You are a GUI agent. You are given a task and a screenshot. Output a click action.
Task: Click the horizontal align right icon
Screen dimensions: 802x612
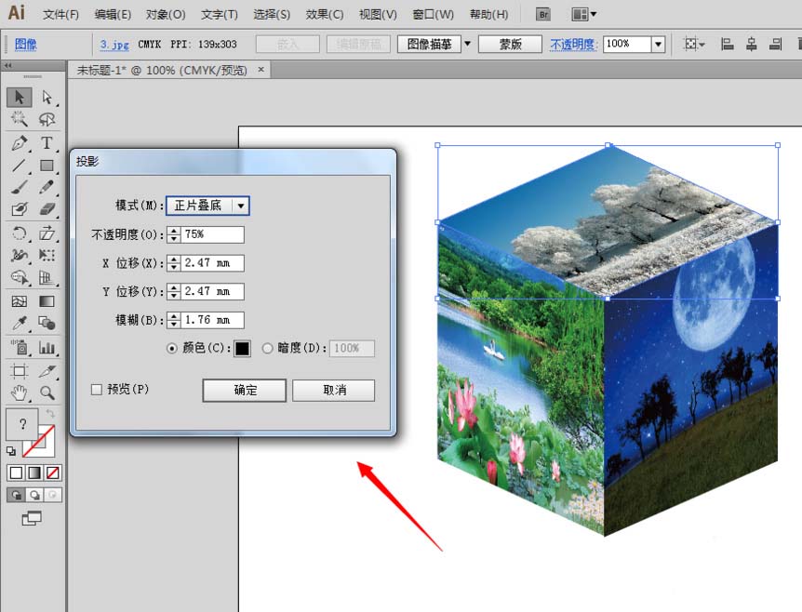point(775,45)
